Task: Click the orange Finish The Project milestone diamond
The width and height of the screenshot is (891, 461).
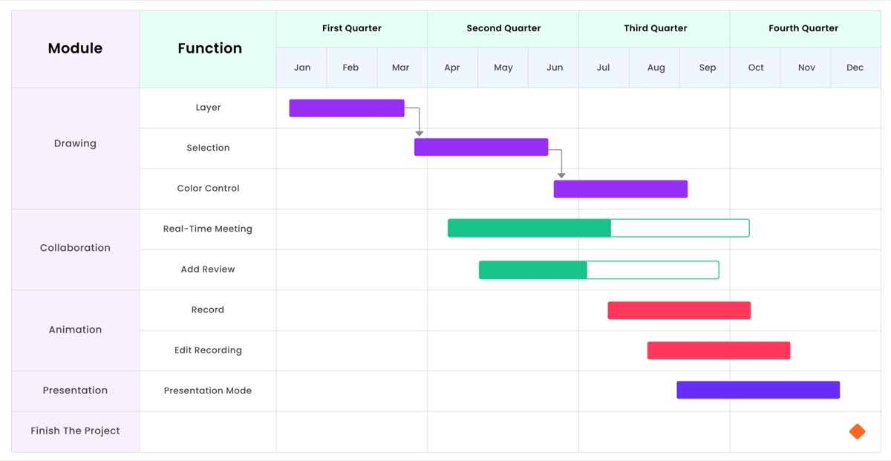Action: pos(857,431)
